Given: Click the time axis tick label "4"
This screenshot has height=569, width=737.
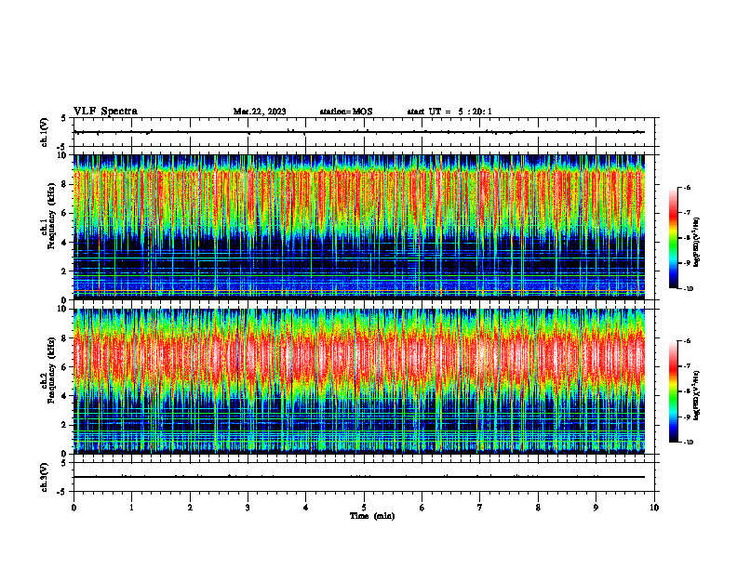Looking at the screenshot, I should point(306,508).
